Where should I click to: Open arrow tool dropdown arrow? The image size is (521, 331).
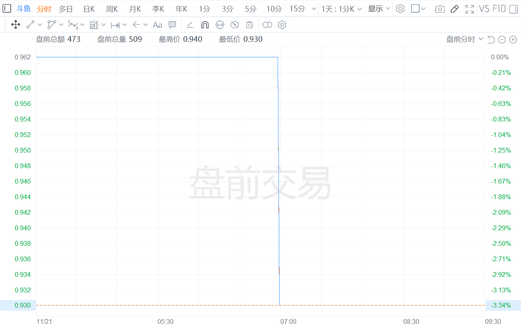146,25
